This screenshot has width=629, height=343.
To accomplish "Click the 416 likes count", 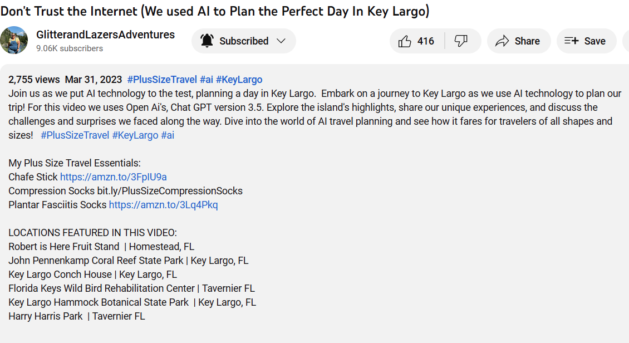I will point(426,41).
